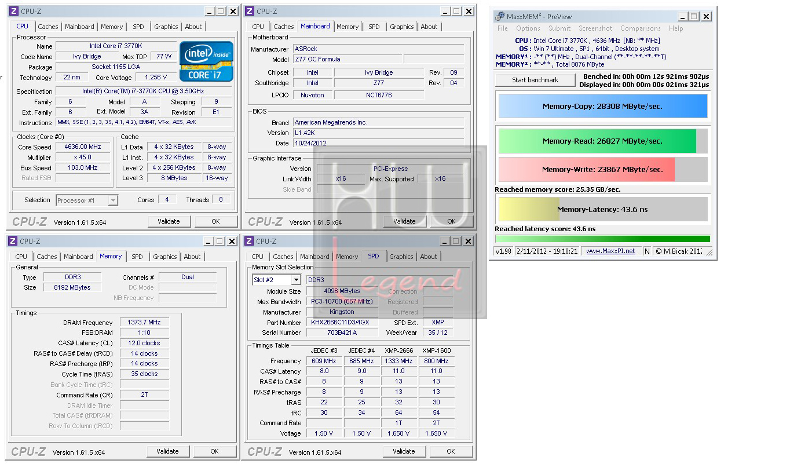Click the CPU-Z title icon in the Memory window

tap(13, 241)
